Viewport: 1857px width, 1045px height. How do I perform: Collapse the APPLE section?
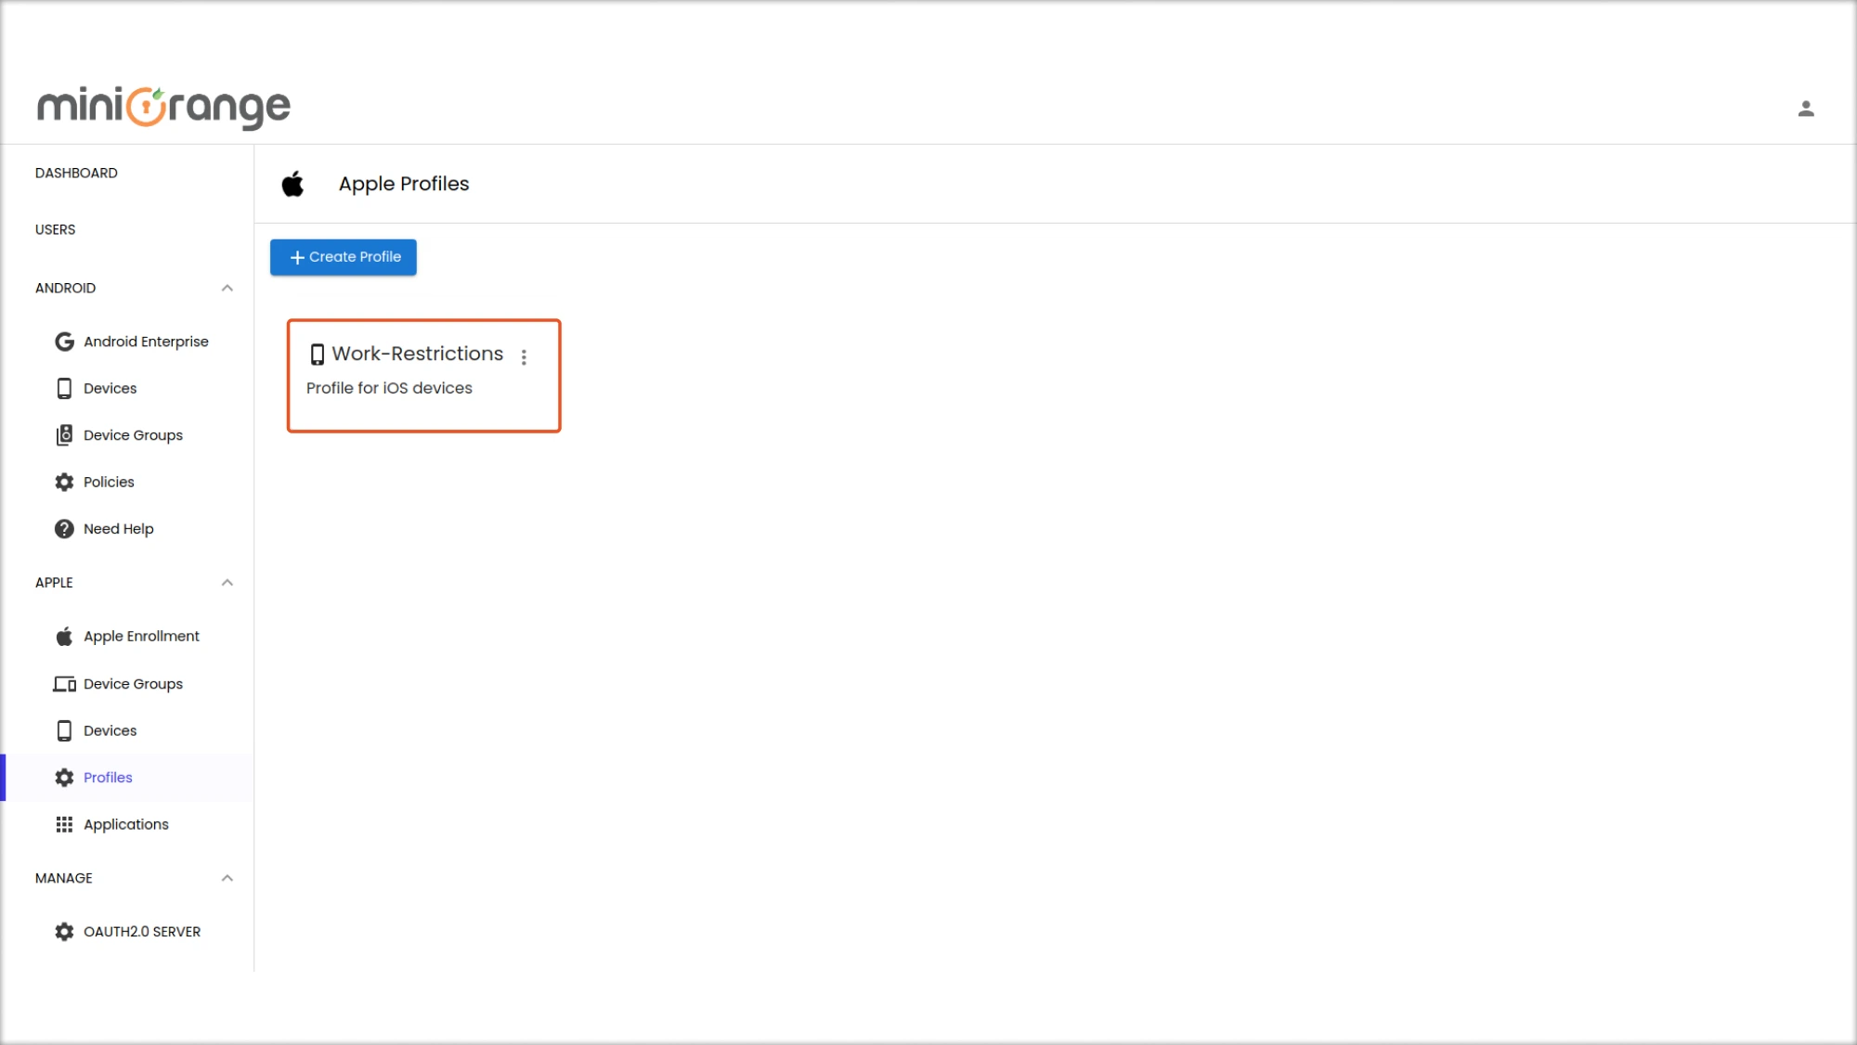[x=227, y=582]
